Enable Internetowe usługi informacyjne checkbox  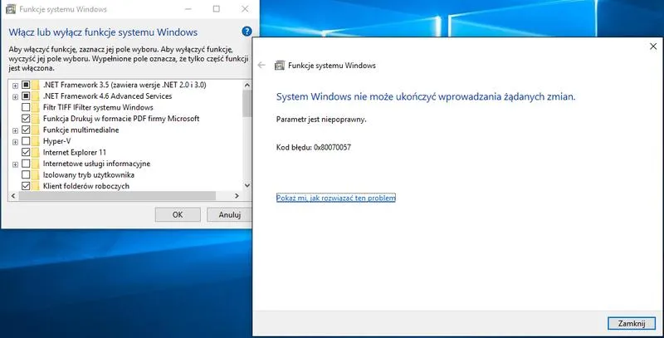pyautogui.click(x=26, y=164)
